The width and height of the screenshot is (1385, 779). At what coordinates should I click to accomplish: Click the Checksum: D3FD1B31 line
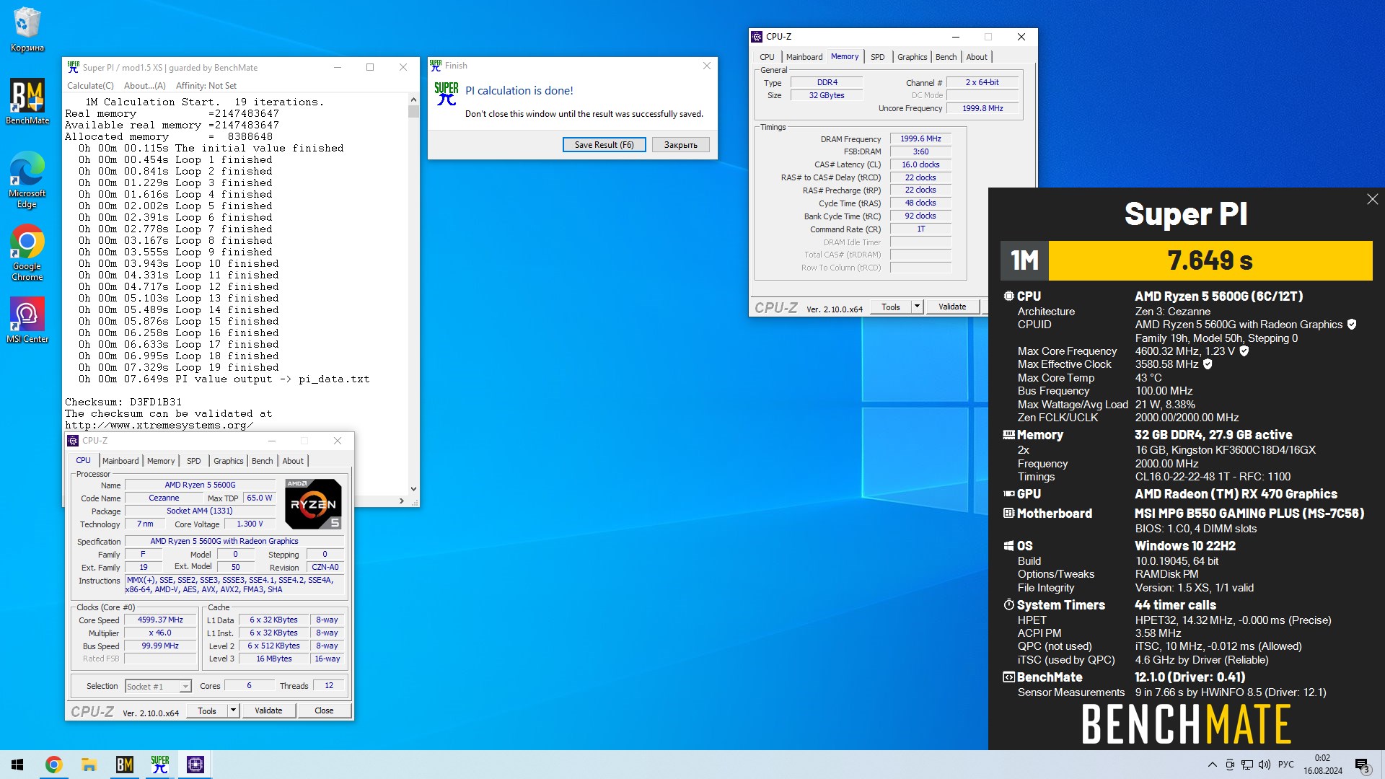coord(123,402)
